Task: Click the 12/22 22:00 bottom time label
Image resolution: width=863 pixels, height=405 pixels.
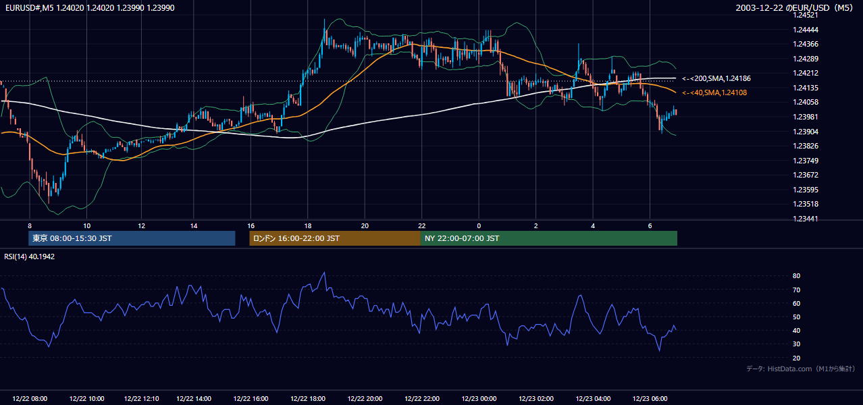Action: coord(421,399)
